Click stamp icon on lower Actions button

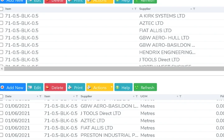[89, 87]
